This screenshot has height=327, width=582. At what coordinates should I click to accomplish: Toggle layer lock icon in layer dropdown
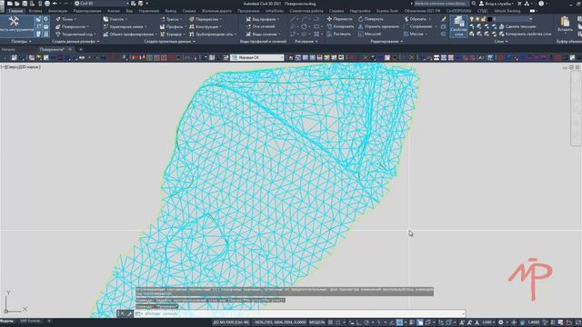tap(483, 19)
